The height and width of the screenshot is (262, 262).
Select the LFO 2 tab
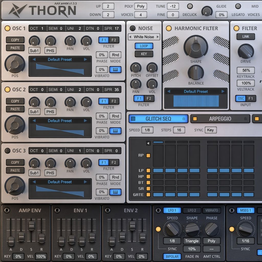[192, 210]
